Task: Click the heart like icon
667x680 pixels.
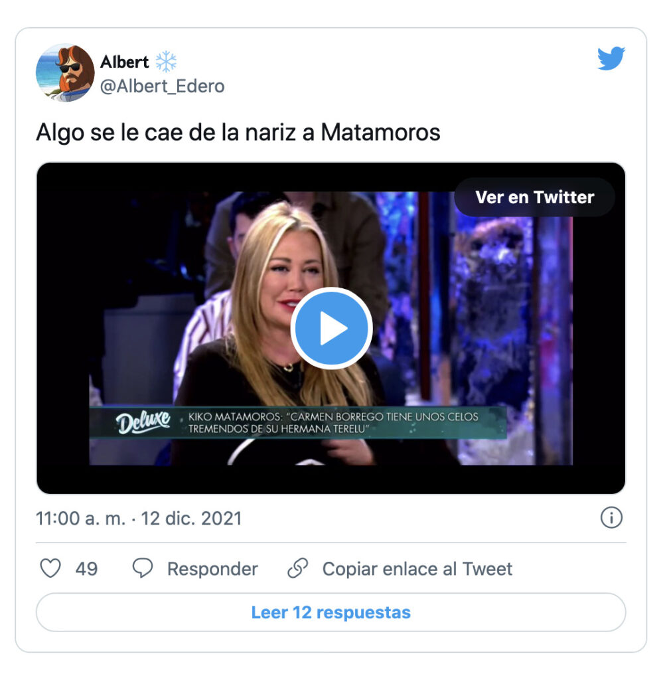Action: [50, 568]
